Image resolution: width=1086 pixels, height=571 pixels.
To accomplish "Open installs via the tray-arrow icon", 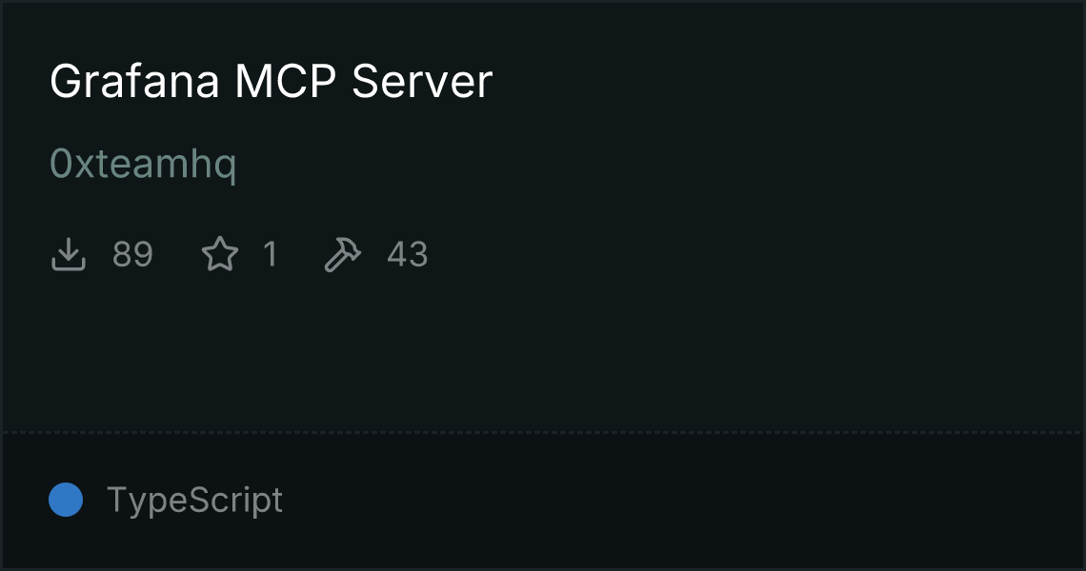I will click(69, 254).
